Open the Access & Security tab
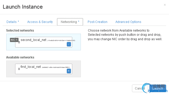The image size is (169, 95). 40,22
